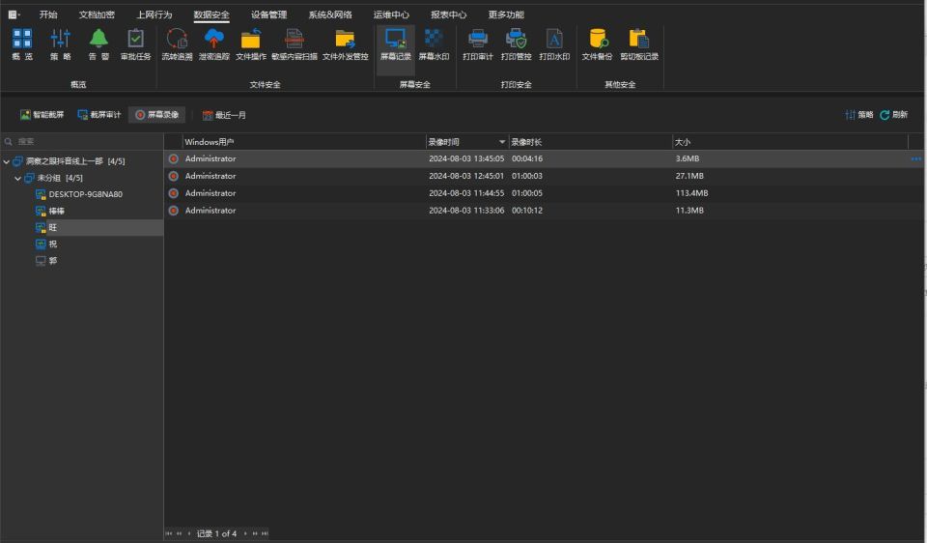
Task: Collapse the 洞察之眼抖音线上一部 tree node
Action: tap(7, 161)
